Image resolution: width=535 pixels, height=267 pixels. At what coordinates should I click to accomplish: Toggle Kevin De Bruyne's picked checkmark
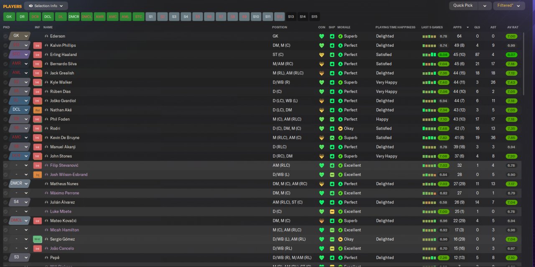5,138
